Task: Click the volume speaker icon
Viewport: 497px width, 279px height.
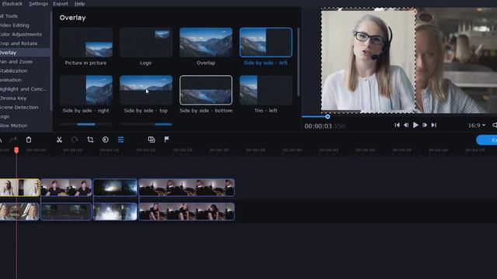Action: point(495,126)
